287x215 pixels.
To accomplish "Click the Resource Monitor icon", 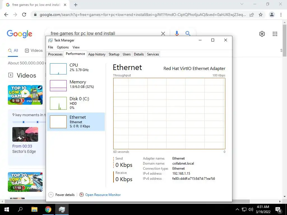I will [x=82, y=195].
